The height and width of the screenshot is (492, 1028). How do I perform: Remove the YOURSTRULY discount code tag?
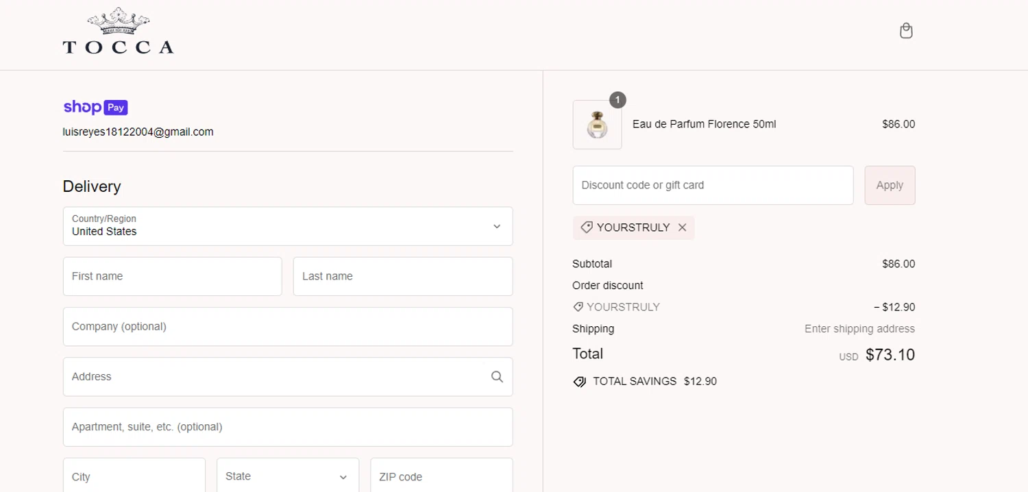click(x=682, y=227)
